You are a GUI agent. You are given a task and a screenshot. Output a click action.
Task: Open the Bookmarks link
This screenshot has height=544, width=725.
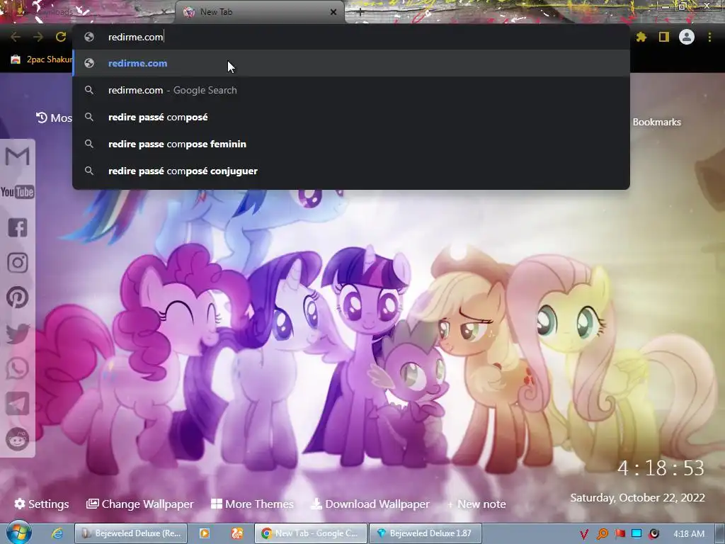[x=656, y=122]
